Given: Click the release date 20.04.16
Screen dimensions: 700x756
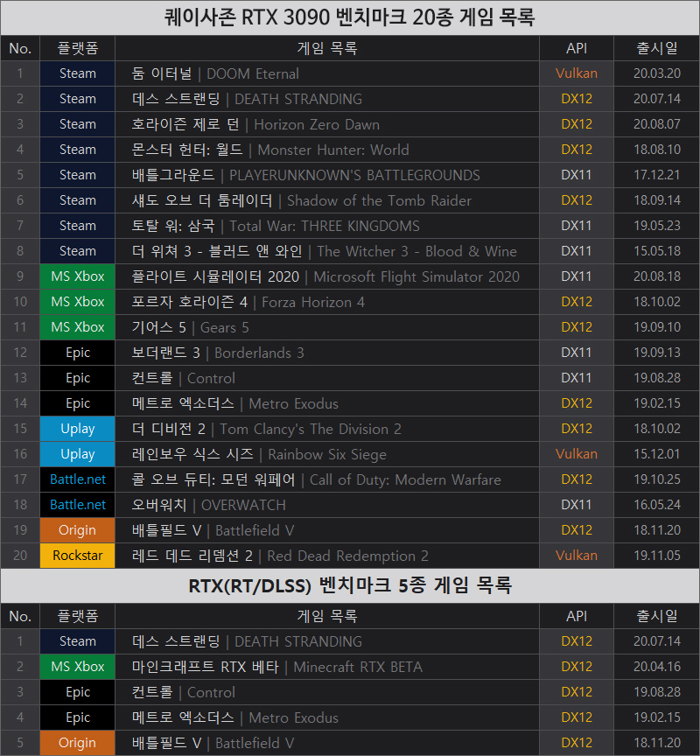Looking at the screenshot, I should pos(657,667).
